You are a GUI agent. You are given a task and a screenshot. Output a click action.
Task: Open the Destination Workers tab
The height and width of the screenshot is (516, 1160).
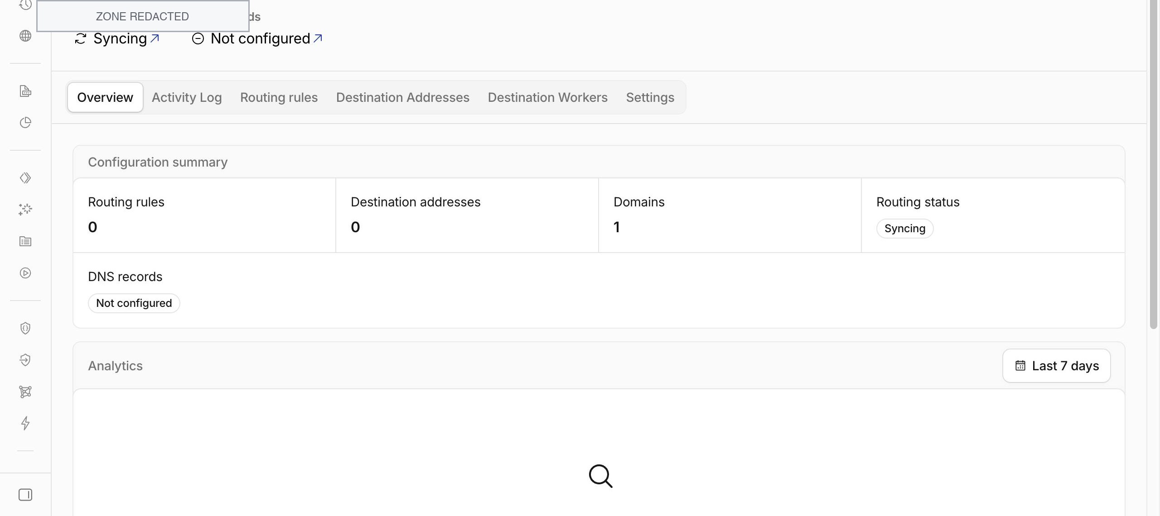tap(548, 97)
